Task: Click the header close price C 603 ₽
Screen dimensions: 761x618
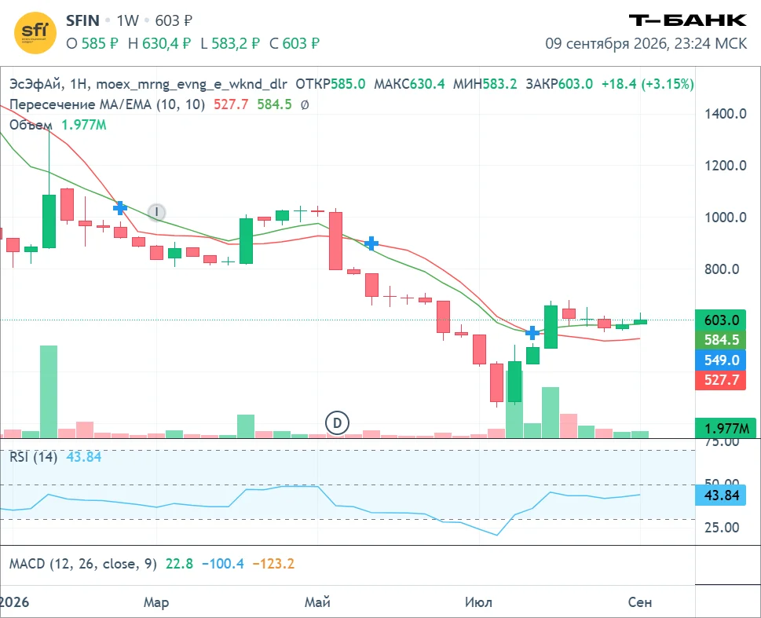Action: 294,44
